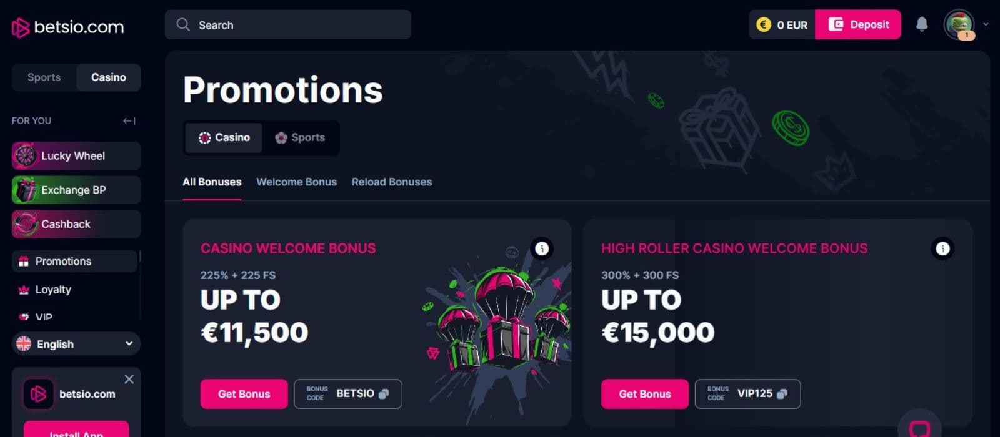Get the Casino Welcome Bonus
Viewport: 1000px width, 437px height.
(244, 394)
